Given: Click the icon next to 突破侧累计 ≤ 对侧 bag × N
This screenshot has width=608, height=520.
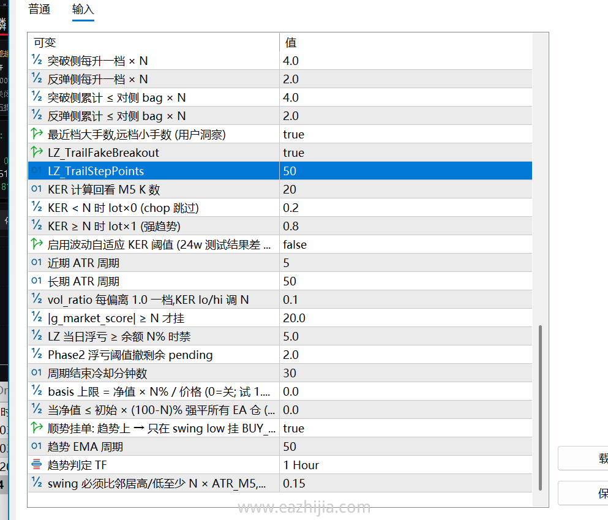Looking at the screenshot, I should [37, 97].
